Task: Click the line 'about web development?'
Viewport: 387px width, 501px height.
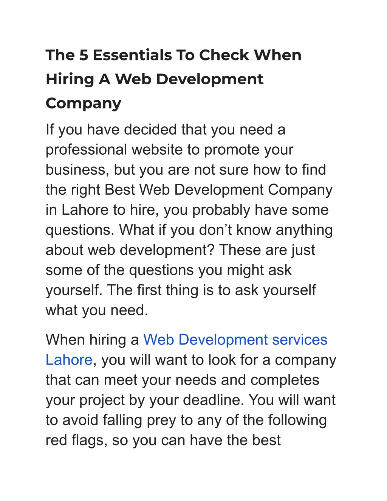Action: 180,250
